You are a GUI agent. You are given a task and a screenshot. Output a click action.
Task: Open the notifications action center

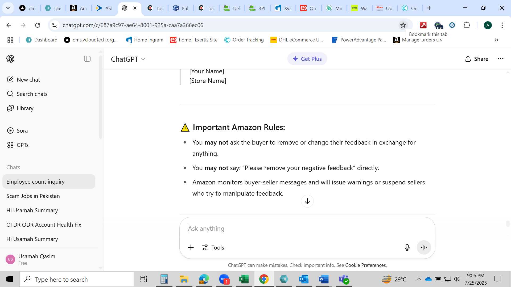(x=497, y=279)
